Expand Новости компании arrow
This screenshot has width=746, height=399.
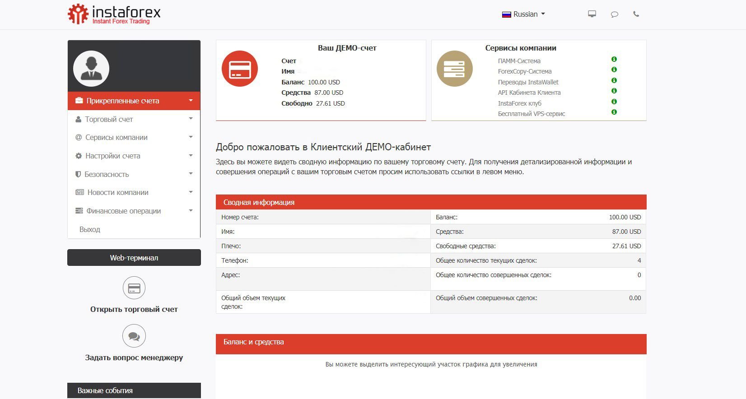(191, 192)
